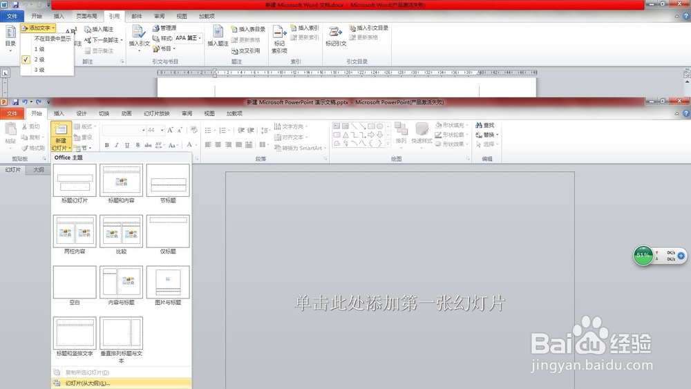
Task: Open the Word Page Layout (页面布局) tab
Action: pyautogui.click(x=86, y=17)
